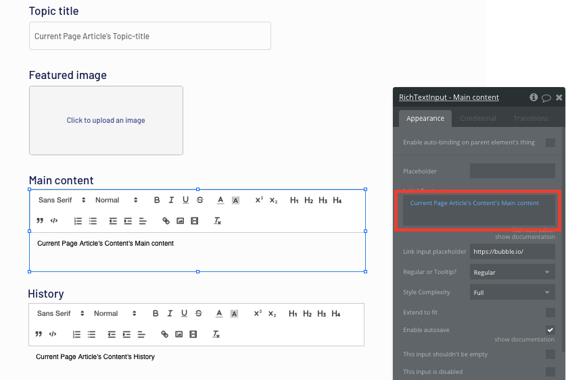Open text alignment in Main content toolbar
Screen dimensions: 566x380
143,221
